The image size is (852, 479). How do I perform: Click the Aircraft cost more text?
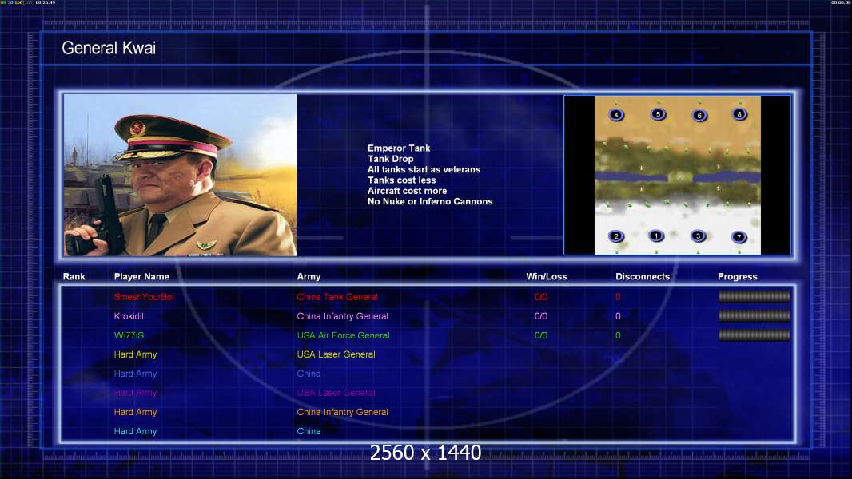click(x=407, y=191)
